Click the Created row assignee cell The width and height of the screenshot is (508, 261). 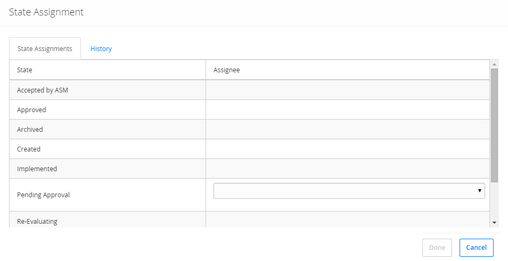tap(347, 149)
